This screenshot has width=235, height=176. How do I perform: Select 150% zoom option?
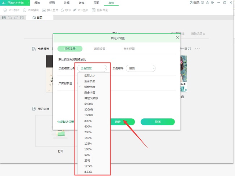pyautogui.click(x=94, y=138)
